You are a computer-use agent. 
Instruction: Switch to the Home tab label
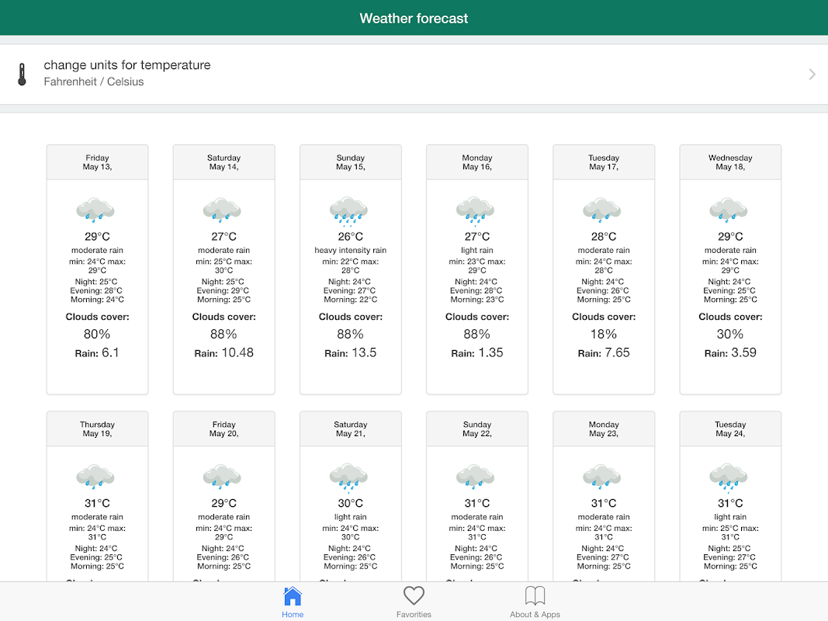click(x=293, y=614)
